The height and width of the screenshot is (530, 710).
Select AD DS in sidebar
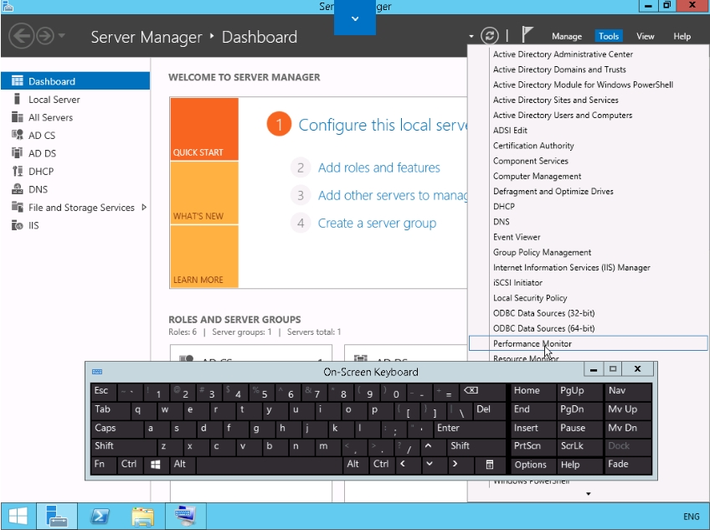pos(41,153)
